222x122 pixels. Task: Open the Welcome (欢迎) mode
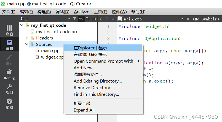[x=9, y=30]
